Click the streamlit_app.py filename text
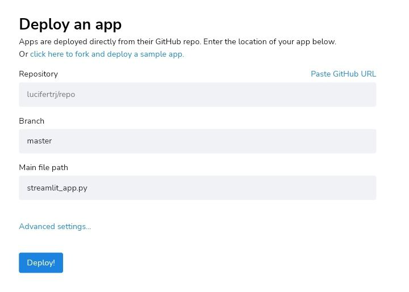This screenshot has width=409, height=292. 57,188
